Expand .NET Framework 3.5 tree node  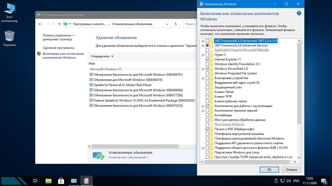point(203,41)
